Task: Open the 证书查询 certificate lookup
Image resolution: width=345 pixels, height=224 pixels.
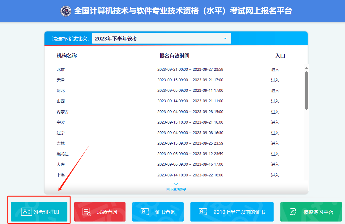Action: [x=158, y=212]
